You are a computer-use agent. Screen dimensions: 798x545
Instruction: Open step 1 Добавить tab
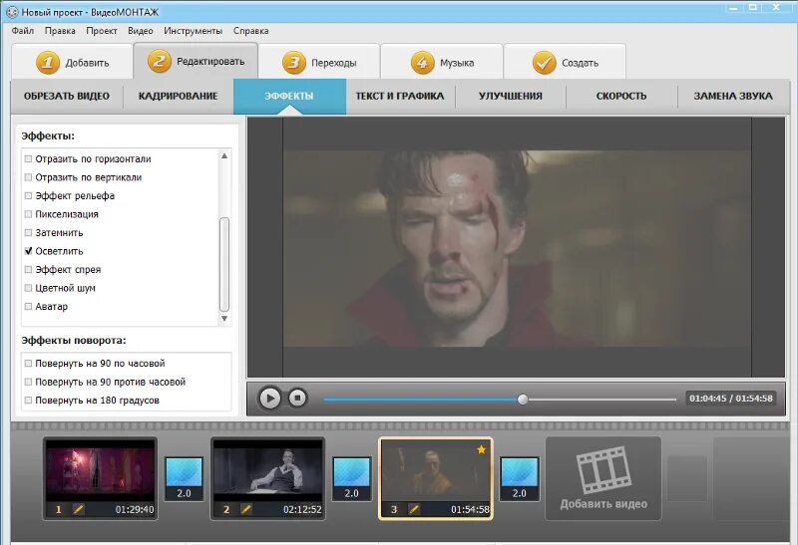pyautogui.click(x=72, y=62)
